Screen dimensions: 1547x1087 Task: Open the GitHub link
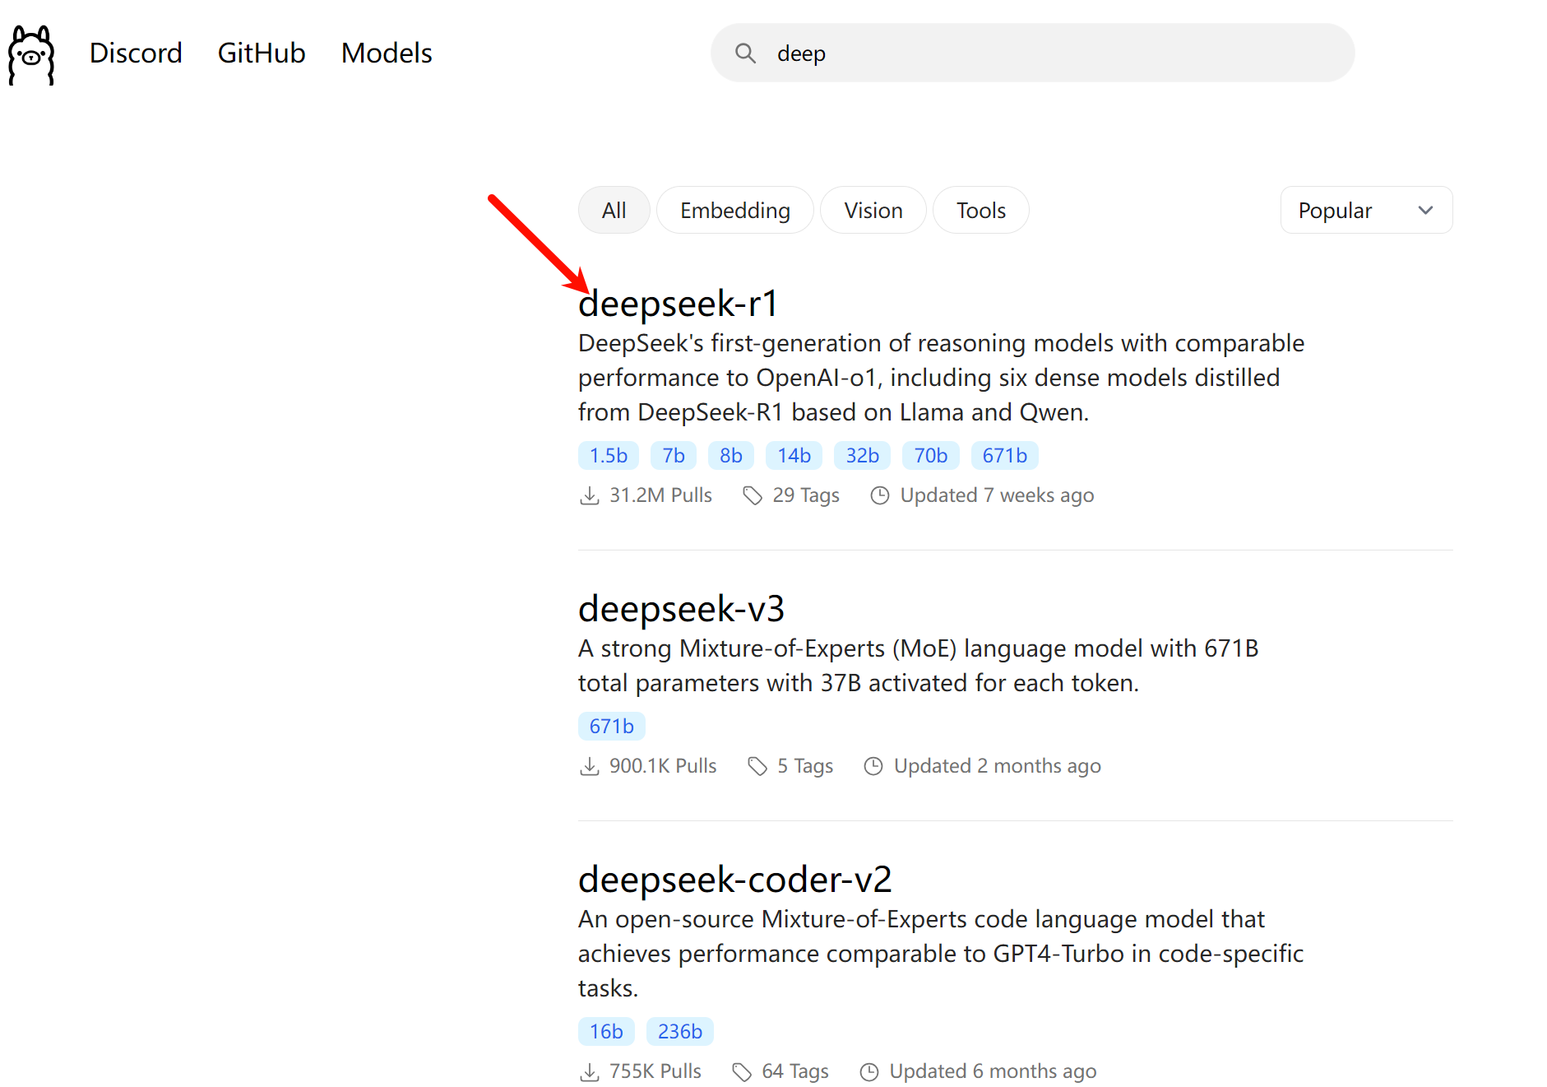[262, 53]
